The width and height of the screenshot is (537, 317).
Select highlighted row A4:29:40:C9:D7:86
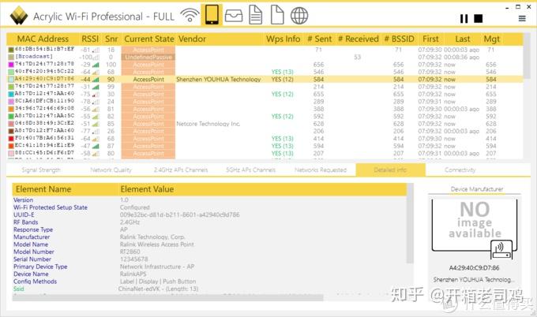pos(265,80)
